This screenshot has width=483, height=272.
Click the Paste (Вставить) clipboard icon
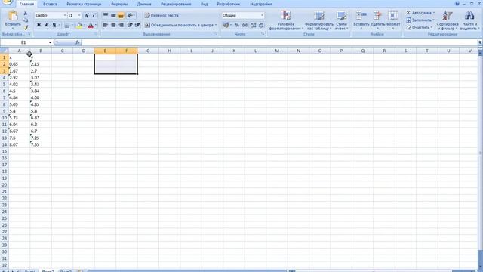(x=13, y=16)
